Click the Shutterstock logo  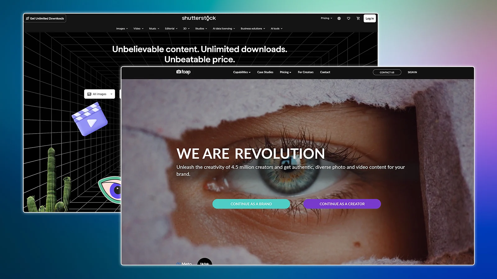[x=199, y=18]
